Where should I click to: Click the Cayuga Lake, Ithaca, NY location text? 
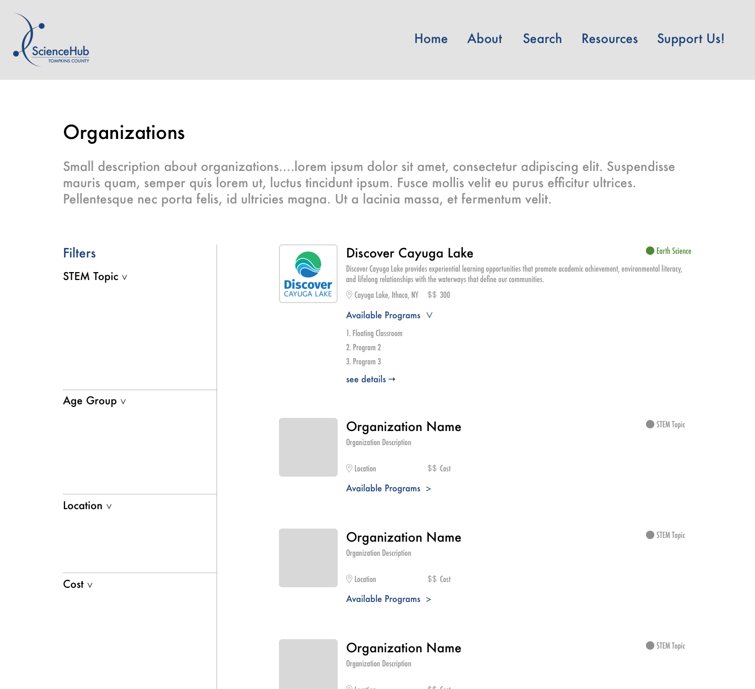386,295
